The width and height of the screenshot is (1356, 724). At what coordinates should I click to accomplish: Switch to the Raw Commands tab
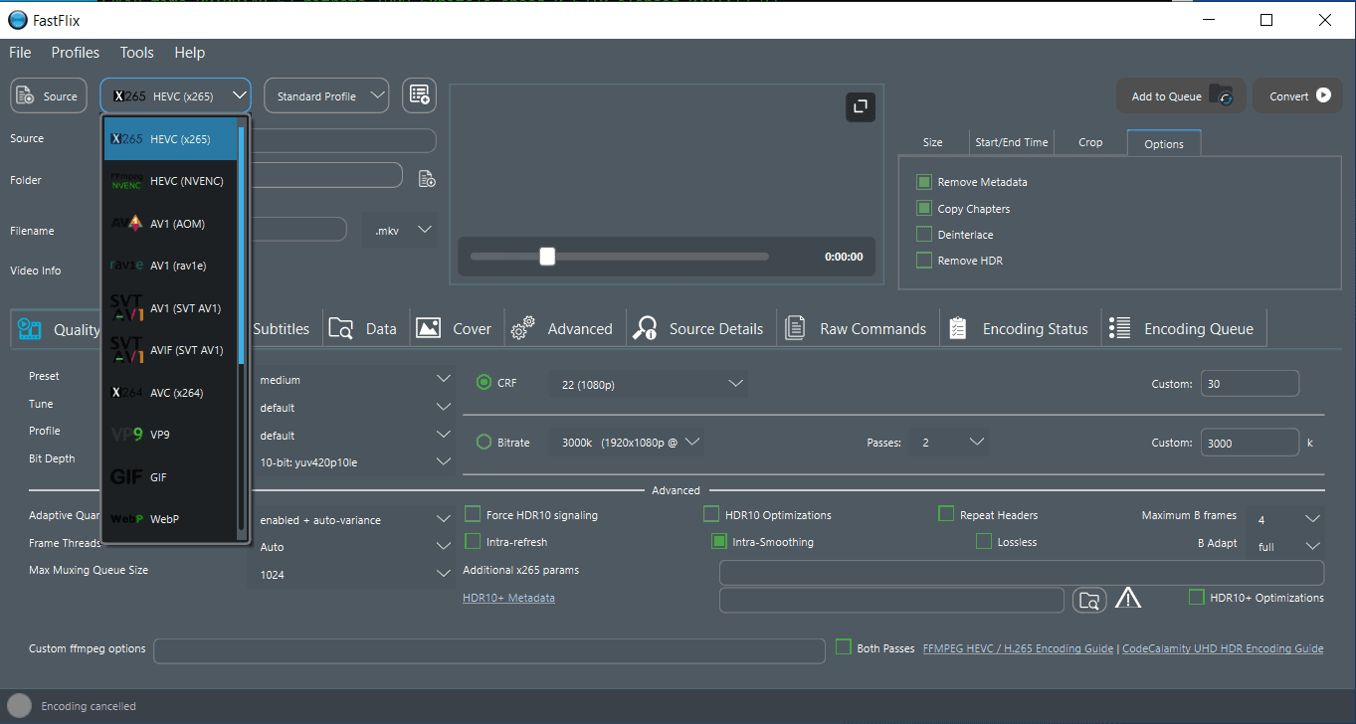point(858,329)
